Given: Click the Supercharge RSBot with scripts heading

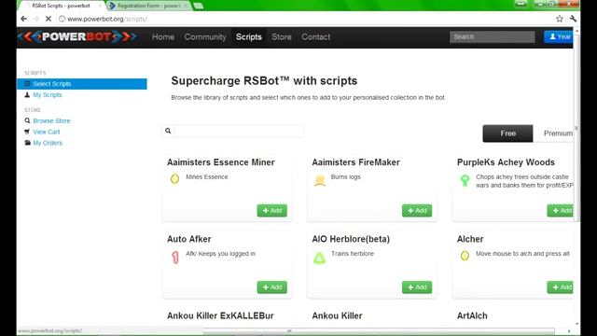Looking at the screenshot, I should [x=264, y=81].
